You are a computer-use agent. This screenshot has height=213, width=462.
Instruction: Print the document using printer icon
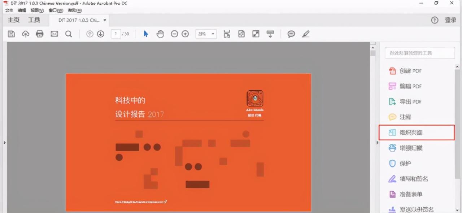coord(40,34)
